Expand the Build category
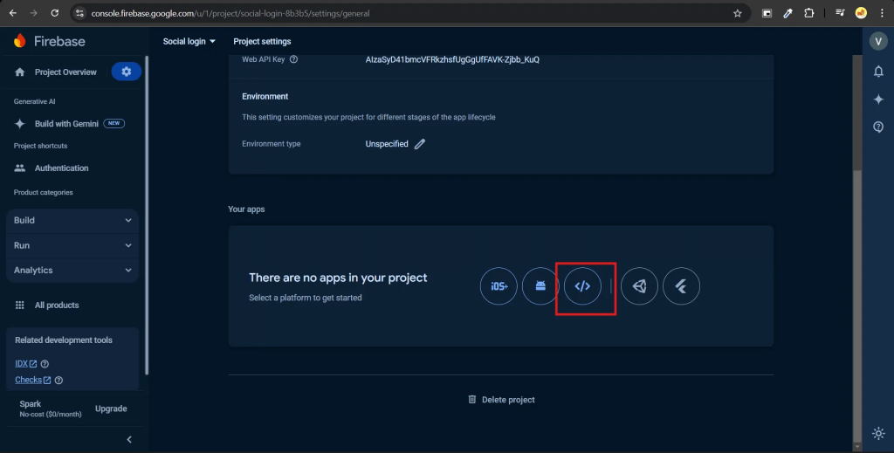 (x=72, y=220)
